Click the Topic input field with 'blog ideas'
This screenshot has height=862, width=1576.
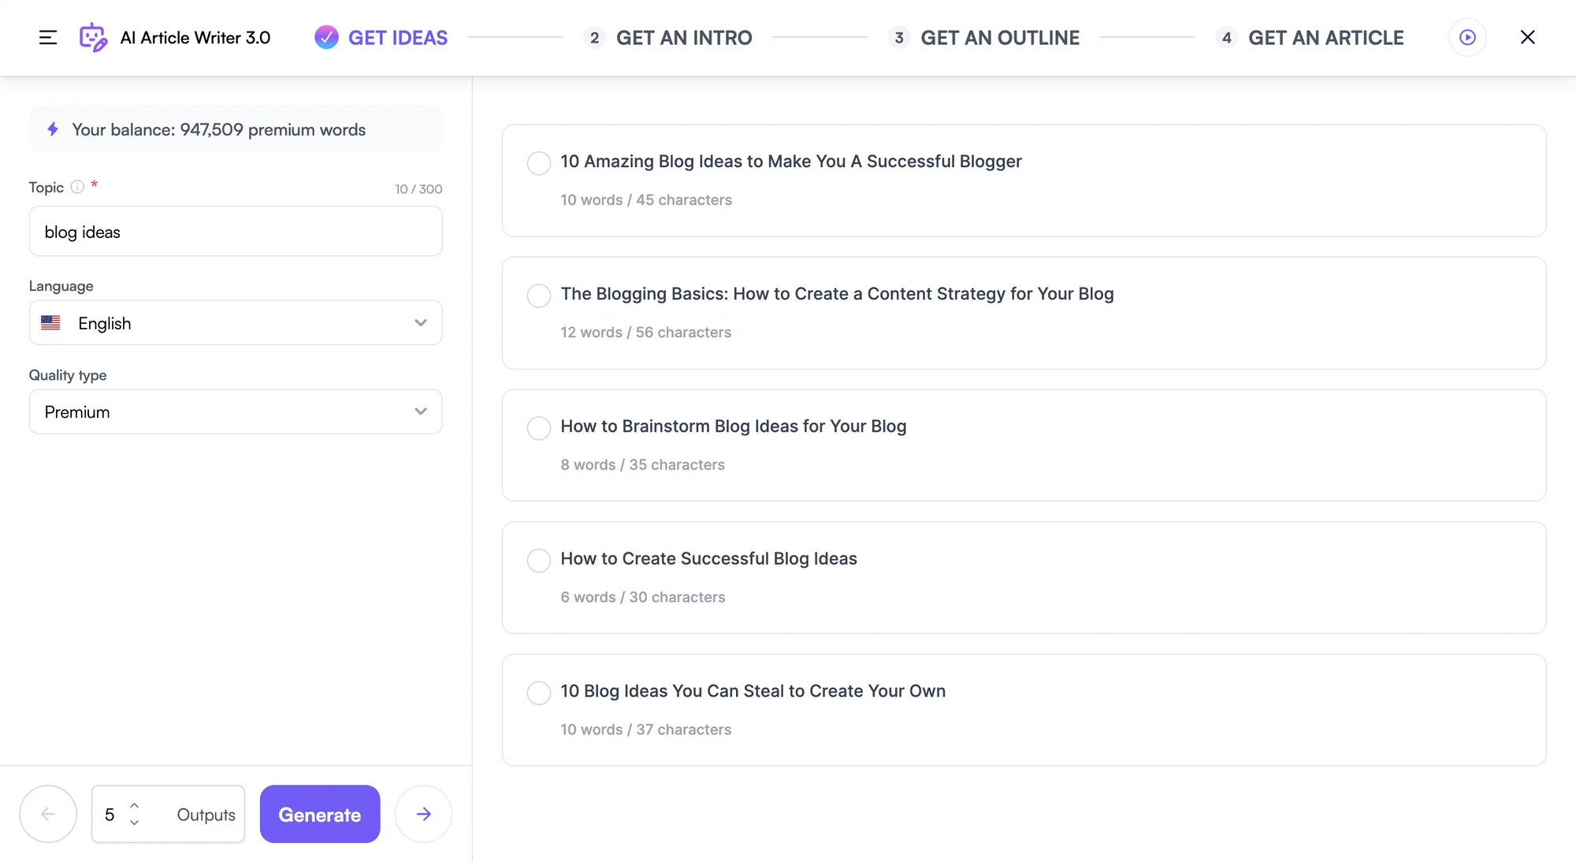pos(236,231)
